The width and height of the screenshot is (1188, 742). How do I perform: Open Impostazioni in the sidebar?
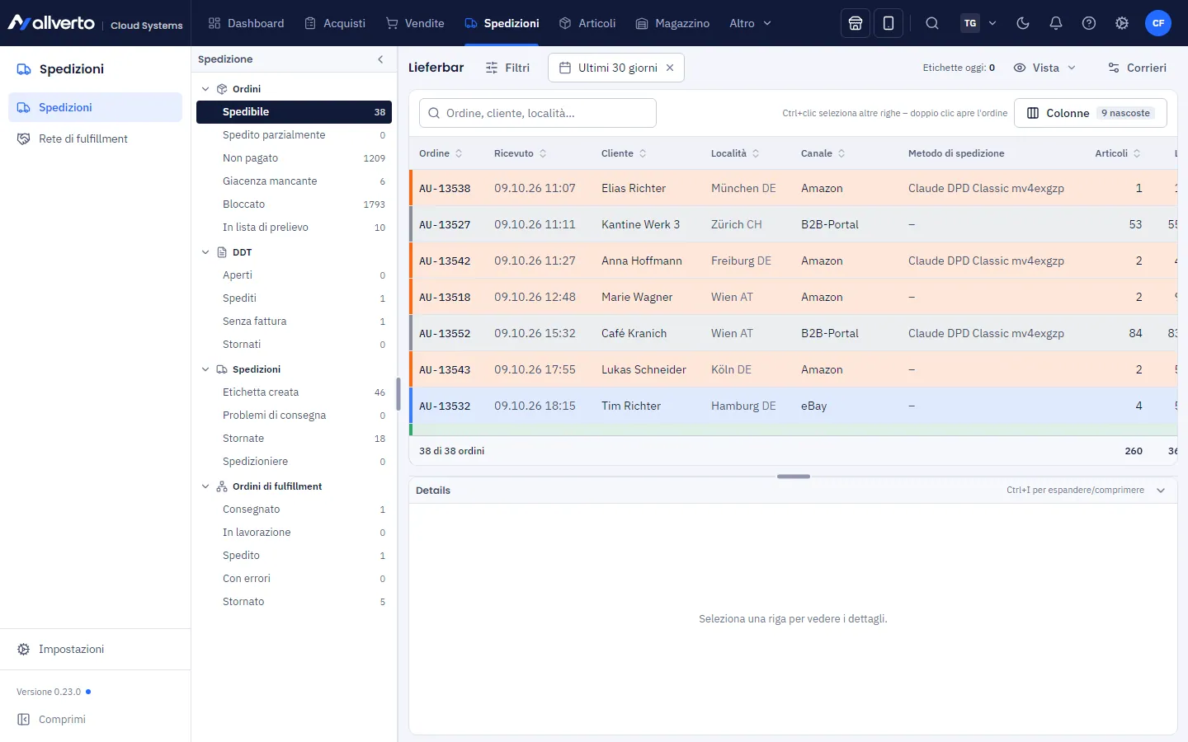pyautogui.click(x=95, y=649)
